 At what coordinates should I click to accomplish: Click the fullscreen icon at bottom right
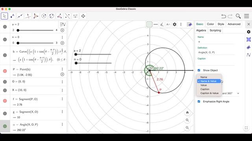click(x=246, y=128)
